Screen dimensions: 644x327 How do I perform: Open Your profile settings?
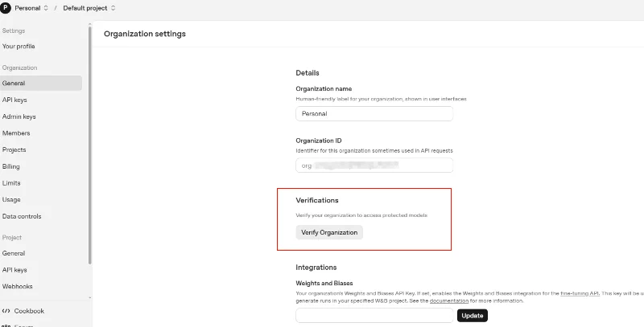[19, 47]
